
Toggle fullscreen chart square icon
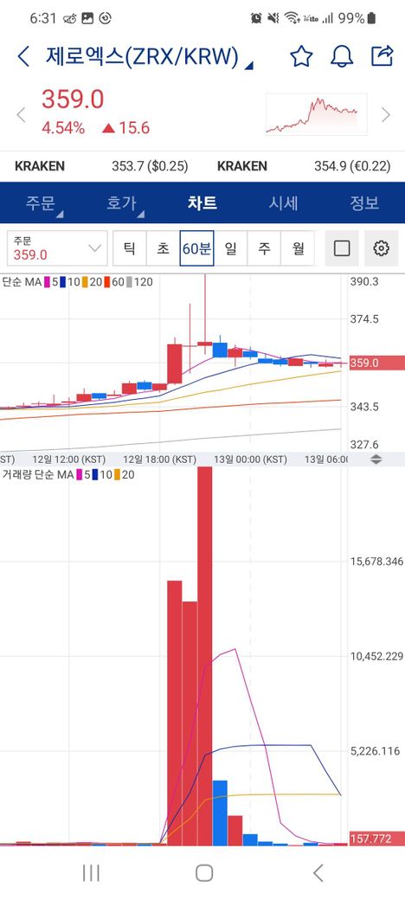pos(342,248)
